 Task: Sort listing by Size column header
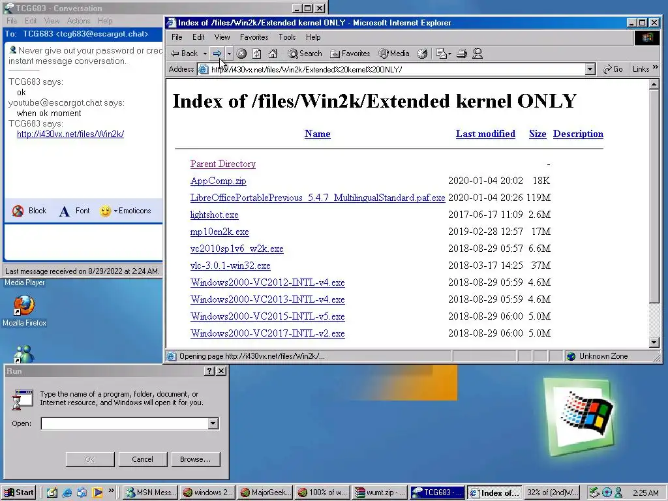pyautogui.click(x=538, y=134)
